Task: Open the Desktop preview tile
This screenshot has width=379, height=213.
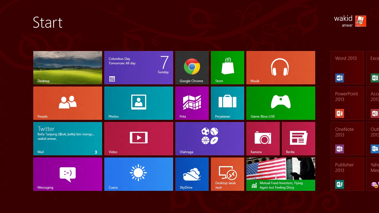Action: [67, 67]
